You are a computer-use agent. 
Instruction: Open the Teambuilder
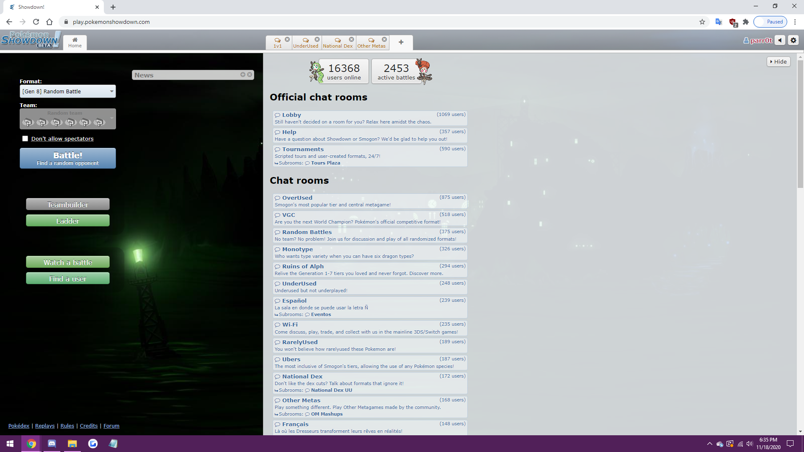[x=68, y=204]
